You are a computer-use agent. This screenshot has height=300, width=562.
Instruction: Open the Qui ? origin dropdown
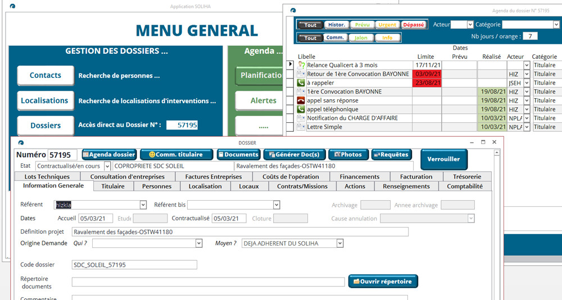pos(199,243)
